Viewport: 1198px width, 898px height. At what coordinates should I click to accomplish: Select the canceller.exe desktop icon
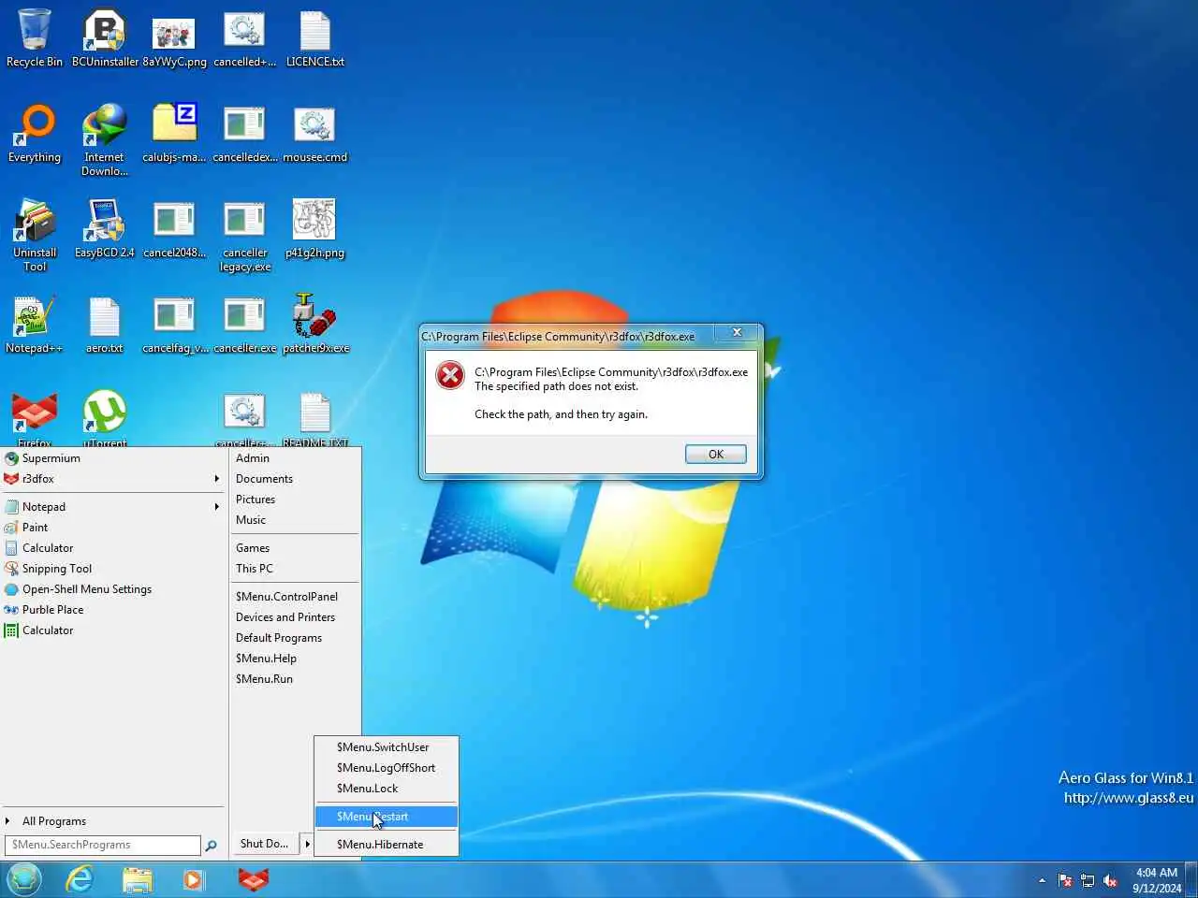[x=244, y=325]
